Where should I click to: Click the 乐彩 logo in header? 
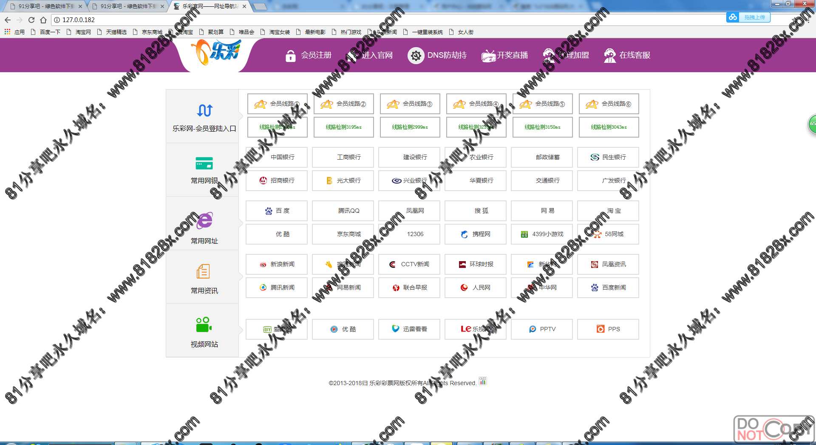(216, 53)
